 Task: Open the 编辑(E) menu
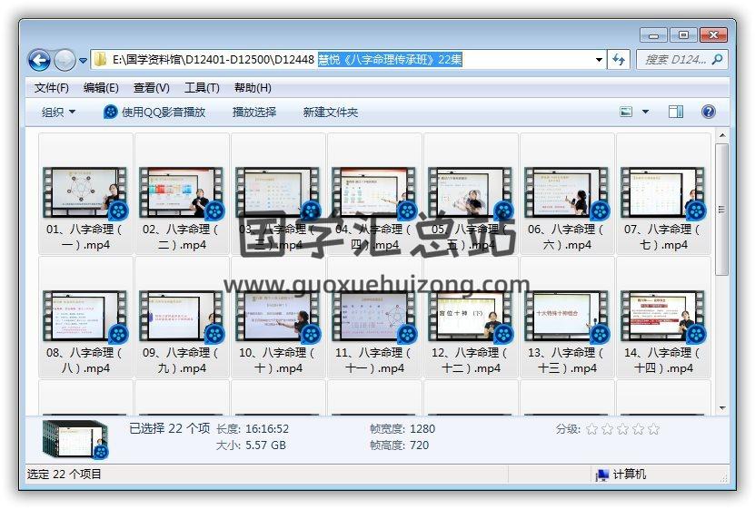[x=101, y=88]
